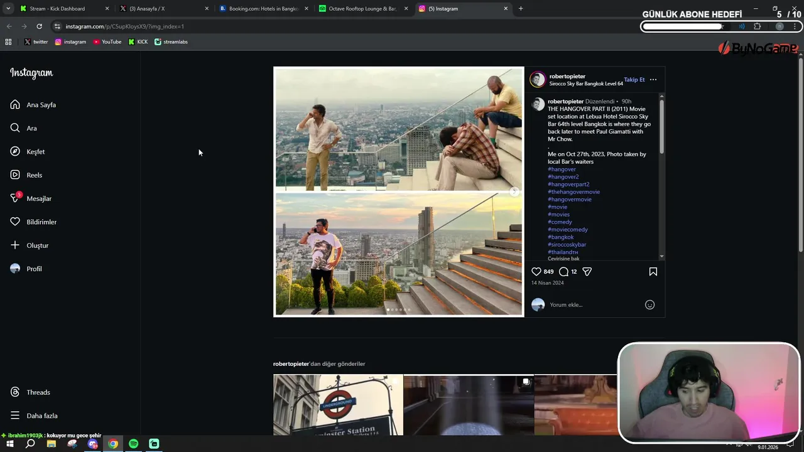804x452 pixels.
Task: Open Chrome three-dot menu
Action: (x=796, y=26)
